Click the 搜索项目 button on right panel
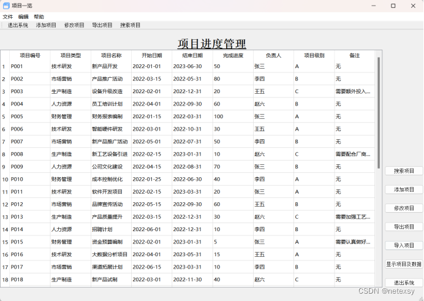The image size is (424, 301). point(404,171)
